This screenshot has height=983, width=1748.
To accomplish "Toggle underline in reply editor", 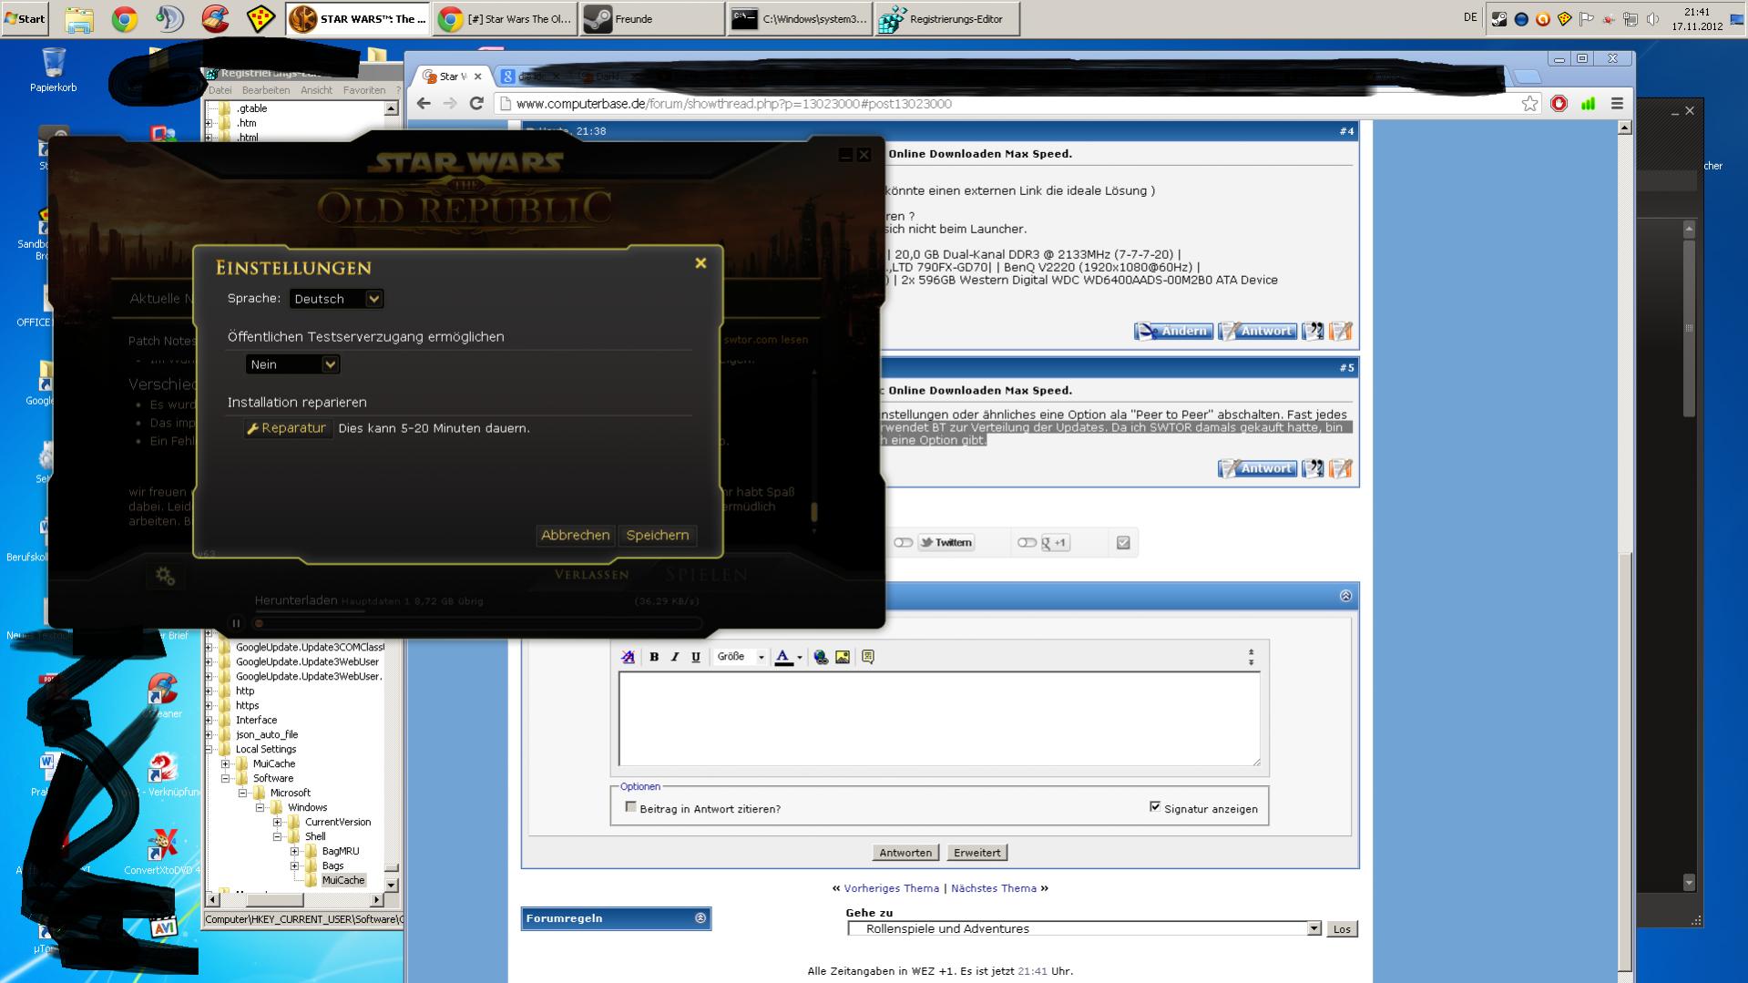I will coord(696,657).
